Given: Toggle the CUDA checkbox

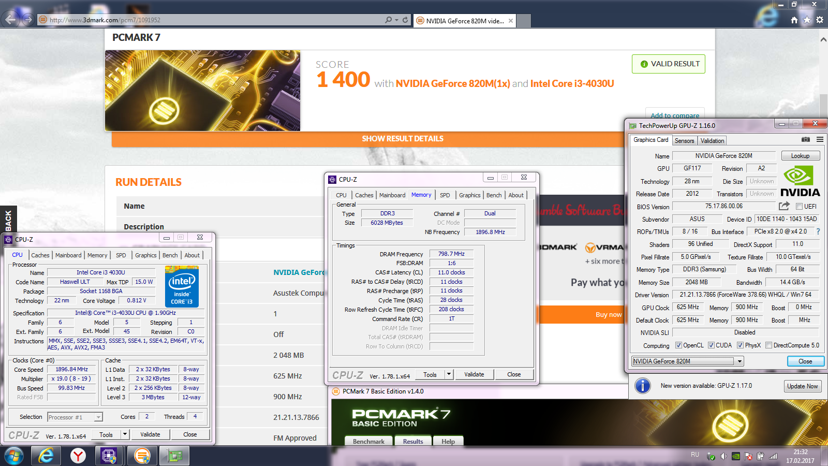Looking at the screenshot, I should (711, 345).
